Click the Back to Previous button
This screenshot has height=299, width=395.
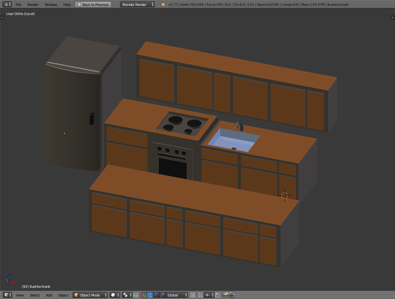(x=93, y=4)
